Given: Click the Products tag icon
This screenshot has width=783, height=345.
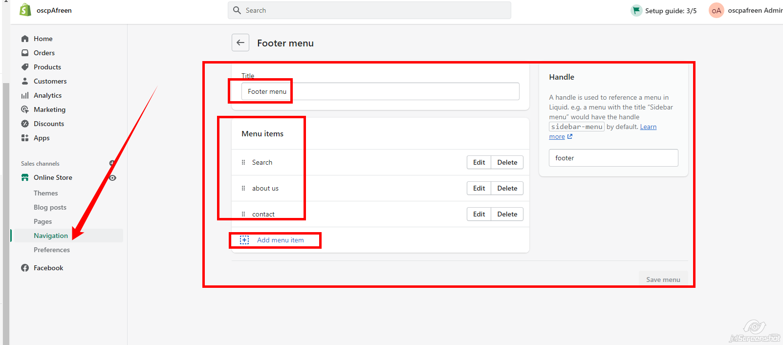Looking at the screenshot, I should pos(25,67).
